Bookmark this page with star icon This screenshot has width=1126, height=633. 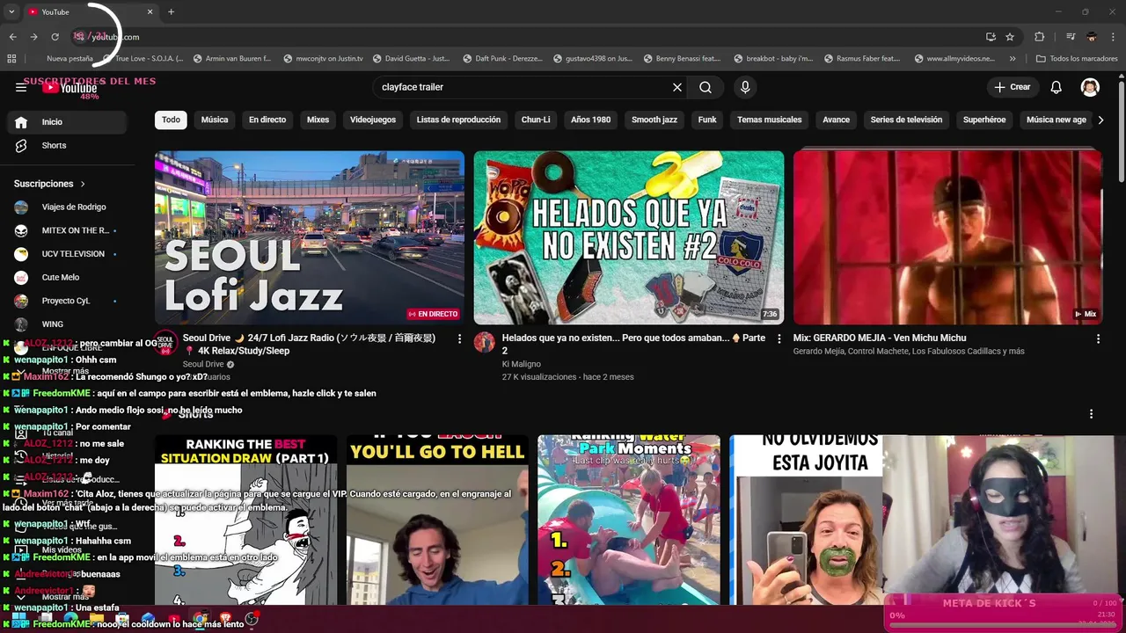point(1010,37)
